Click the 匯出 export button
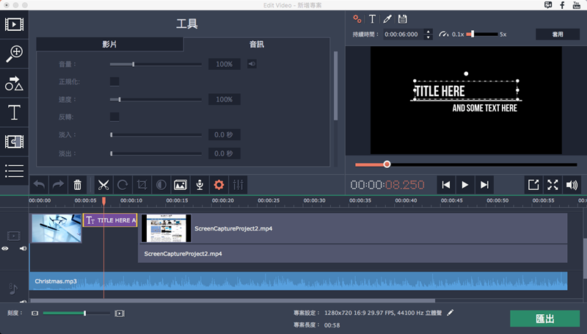Viewport: 587px width, 334px height. (544, 319)
